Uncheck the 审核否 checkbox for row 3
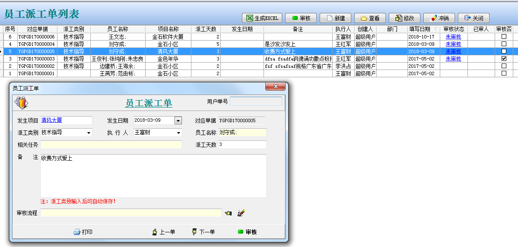This screenshot has width=518, height=247. (504, 59)
